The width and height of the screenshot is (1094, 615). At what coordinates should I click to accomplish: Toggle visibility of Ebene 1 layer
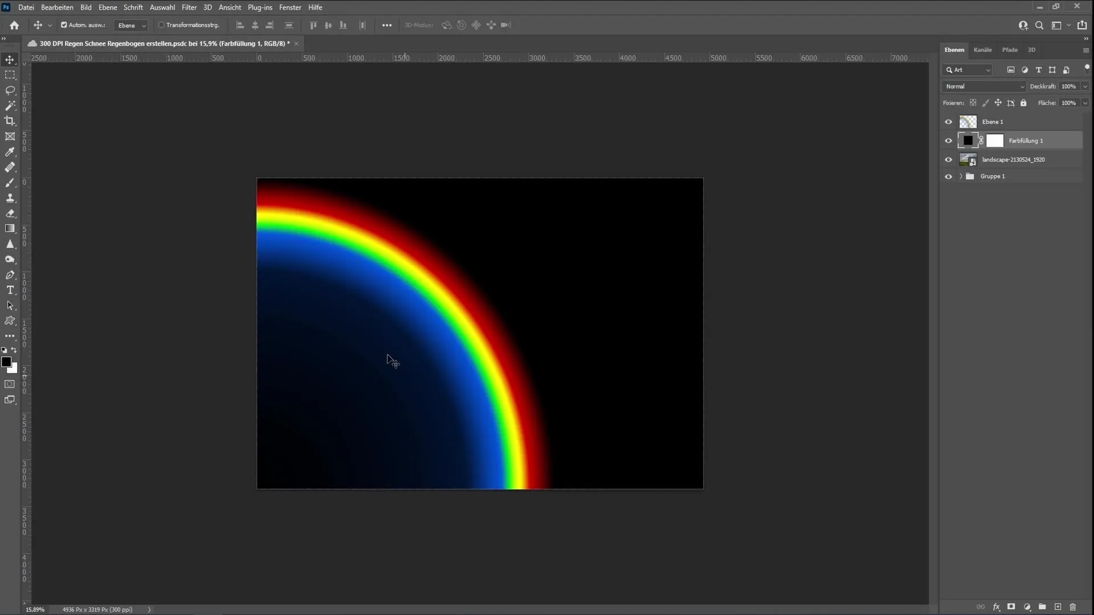[948, 121]
